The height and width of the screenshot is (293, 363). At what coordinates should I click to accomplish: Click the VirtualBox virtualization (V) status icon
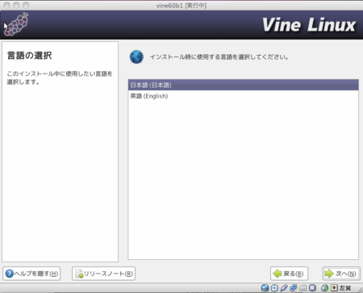pos(312,288)
